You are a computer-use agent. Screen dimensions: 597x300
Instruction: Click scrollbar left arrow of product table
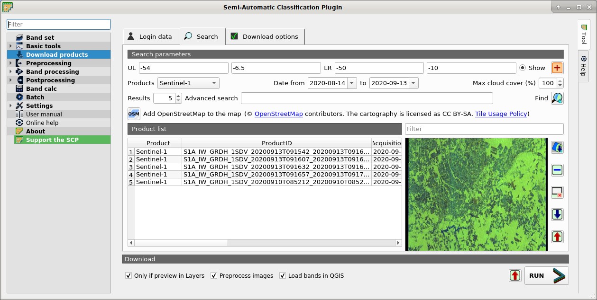pyautogui.click(x=132, y=243)
